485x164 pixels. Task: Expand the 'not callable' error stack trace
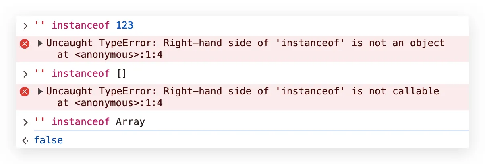click(40, 91)
